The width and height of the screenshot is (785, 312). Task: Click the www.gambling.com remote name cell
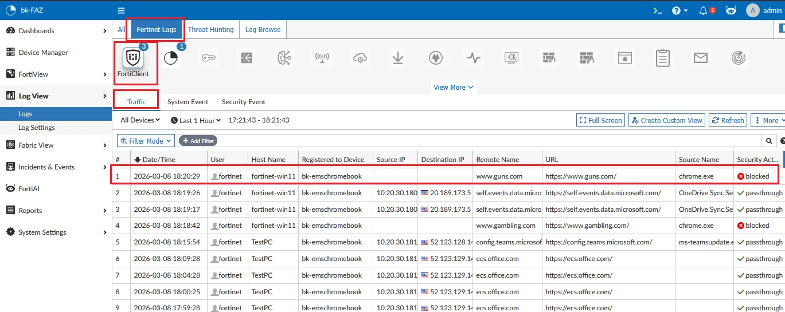click(507, 226)
